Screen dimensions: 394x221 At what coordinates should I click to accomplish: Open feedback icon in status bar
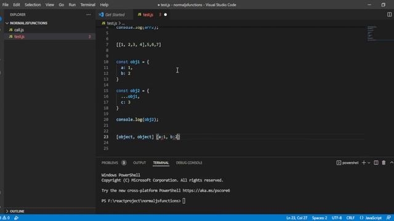coord(388,218)
